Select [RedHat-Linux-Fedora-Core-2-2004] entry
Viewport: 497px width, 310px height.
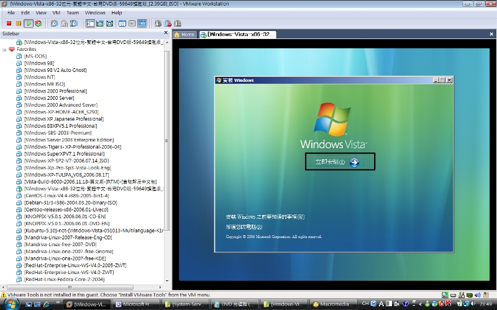pos(65,280)
